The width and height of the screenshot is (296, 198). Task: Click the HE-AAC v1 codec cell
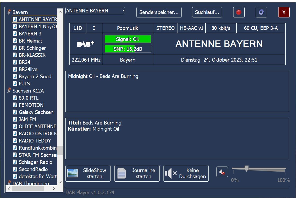click(x=191, y=28)
